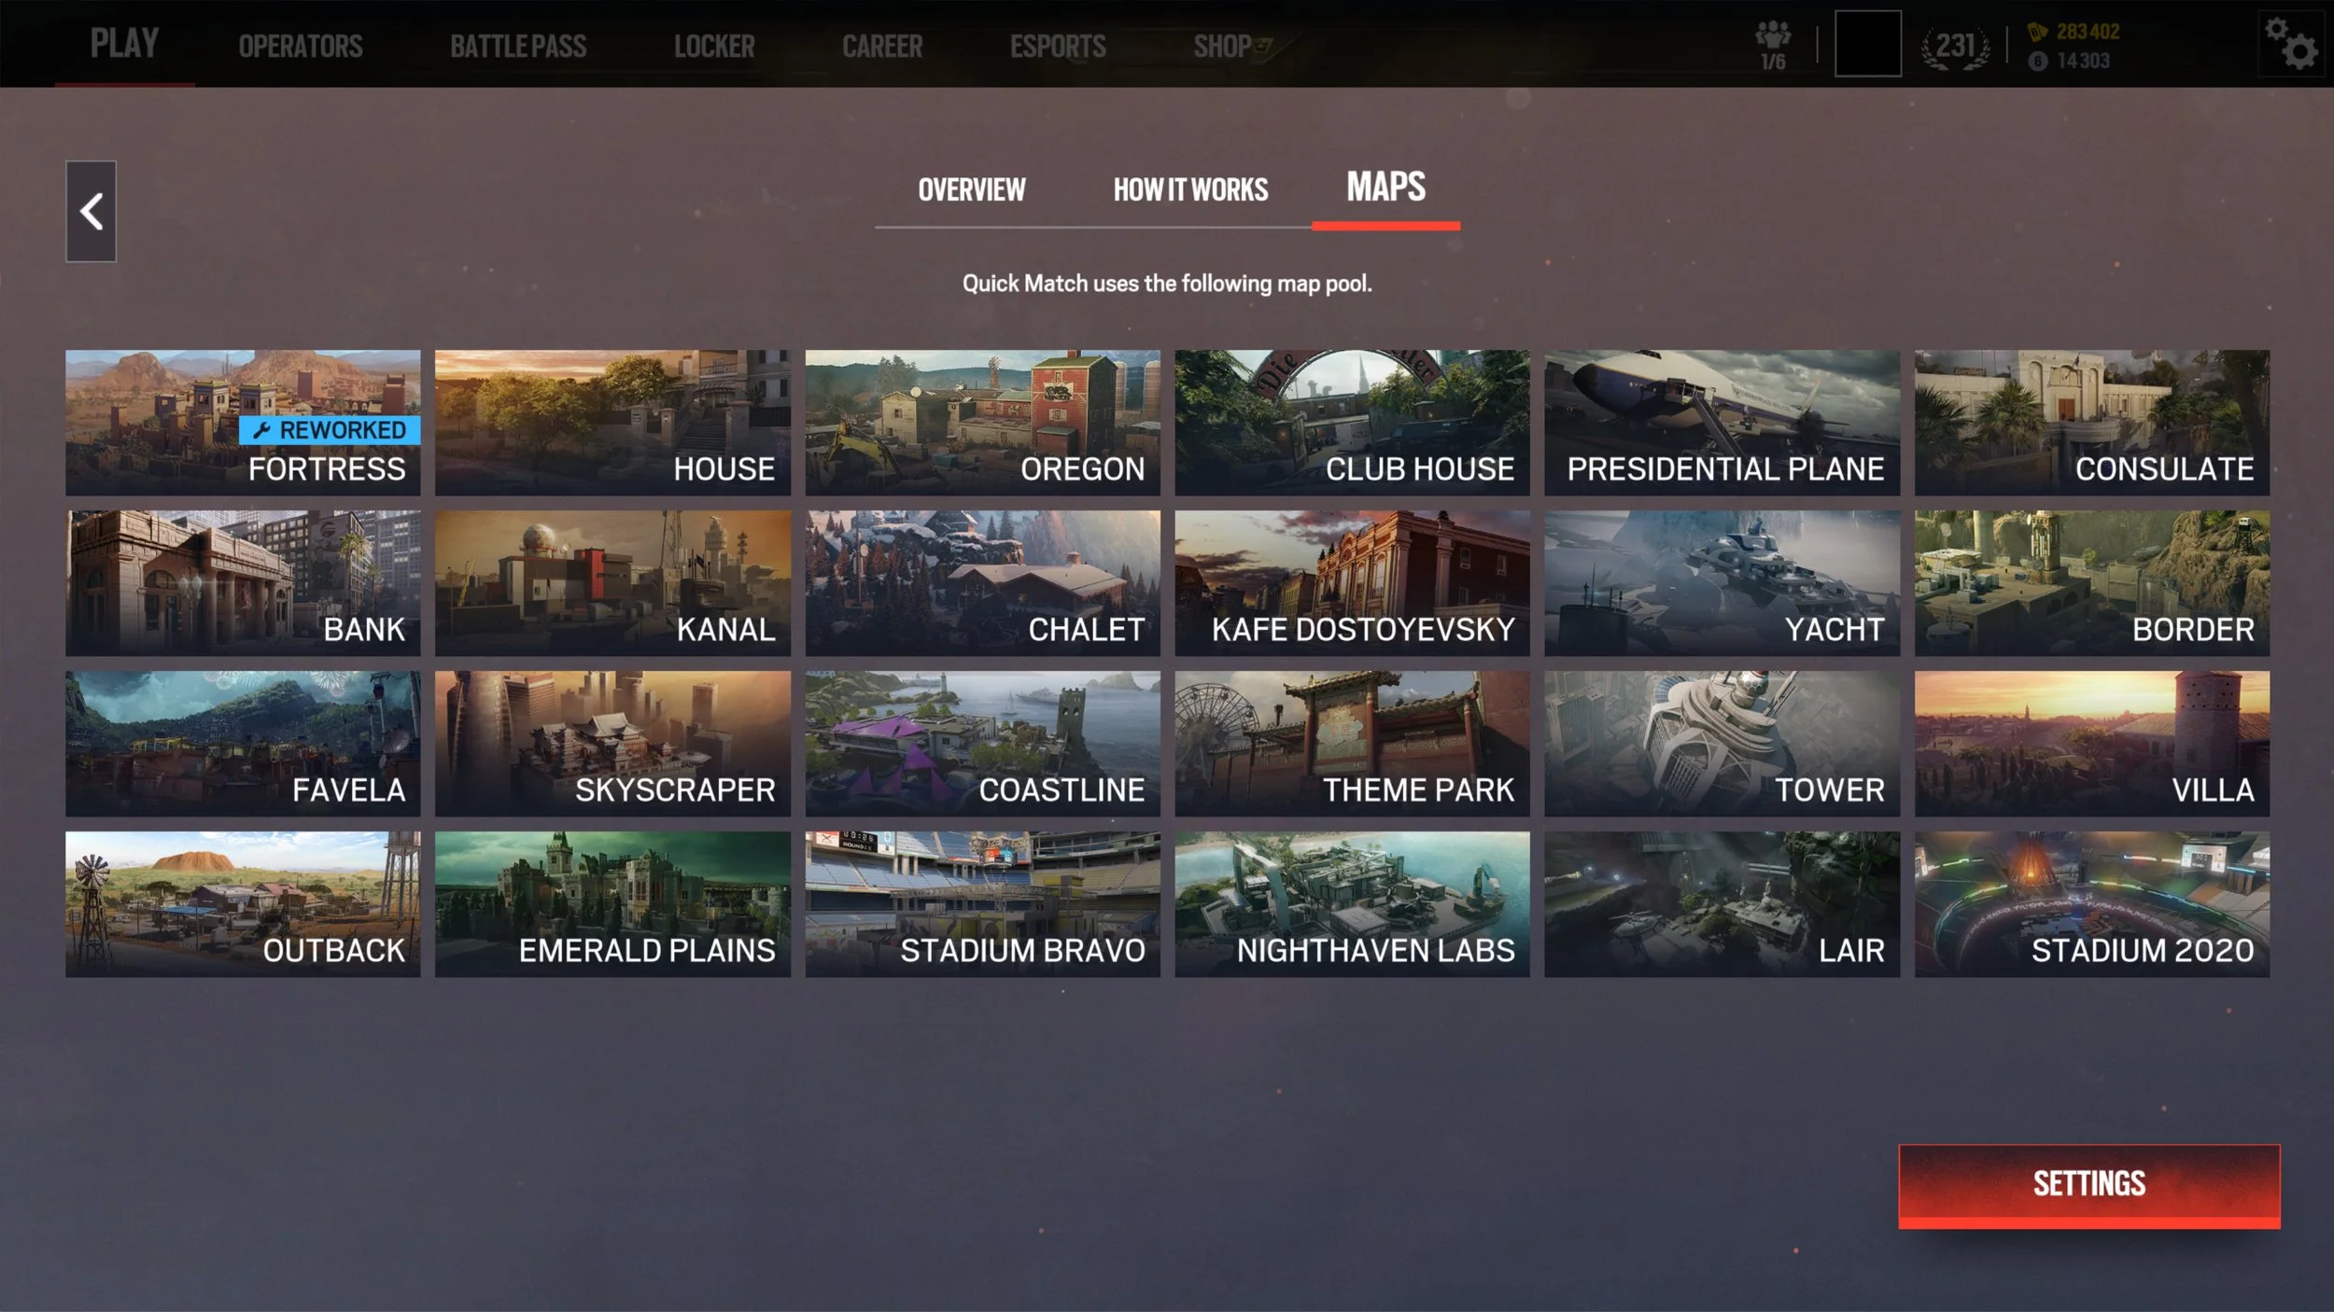Click the player avatar box
The image size is (2334, 1312).
[1867, 44]
